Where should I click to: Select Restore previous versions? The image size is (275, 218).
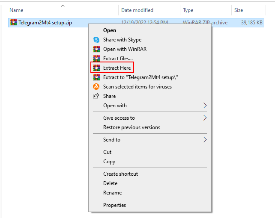132,127
